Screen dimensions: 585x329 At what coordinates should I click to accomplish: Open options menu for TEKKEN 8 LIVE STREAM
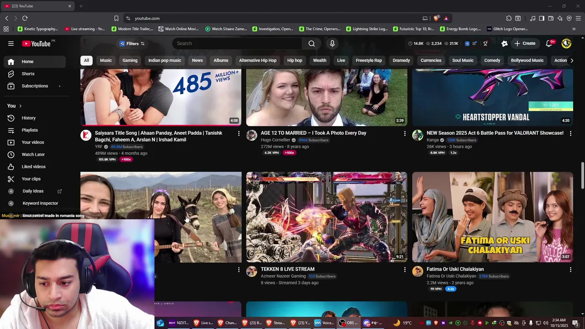(x=404, y=270)
